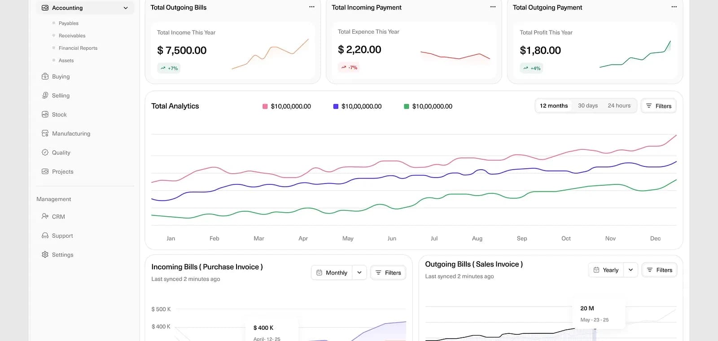Screen dimensions: 718x341
Task: Click the Management section label
Action: (x=54, y=199)
